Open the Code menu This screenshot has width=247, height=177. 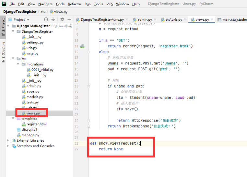click(60, 4)
